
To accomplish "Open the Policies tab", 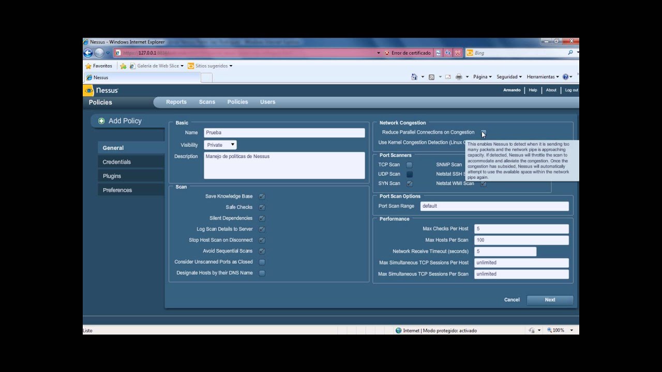I will point(237,102).
